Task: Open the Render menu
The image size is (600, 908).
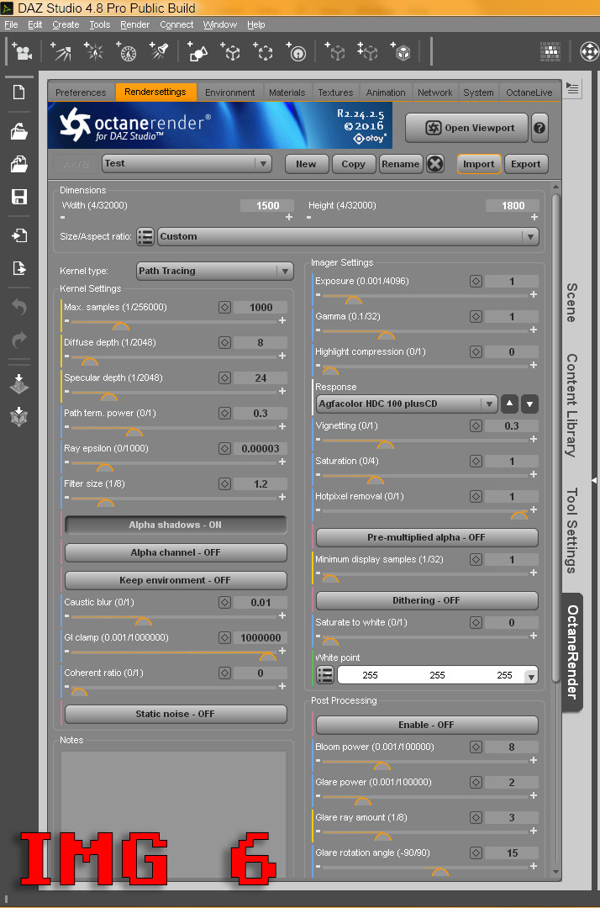Action: (x=134, y=25)
